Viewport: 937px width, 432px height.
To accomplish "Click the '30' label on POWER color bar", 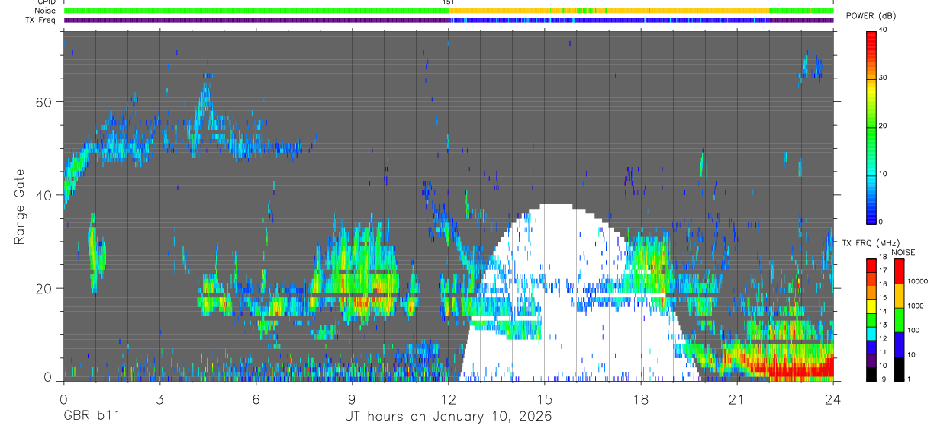I will click(x=881, y=78).
